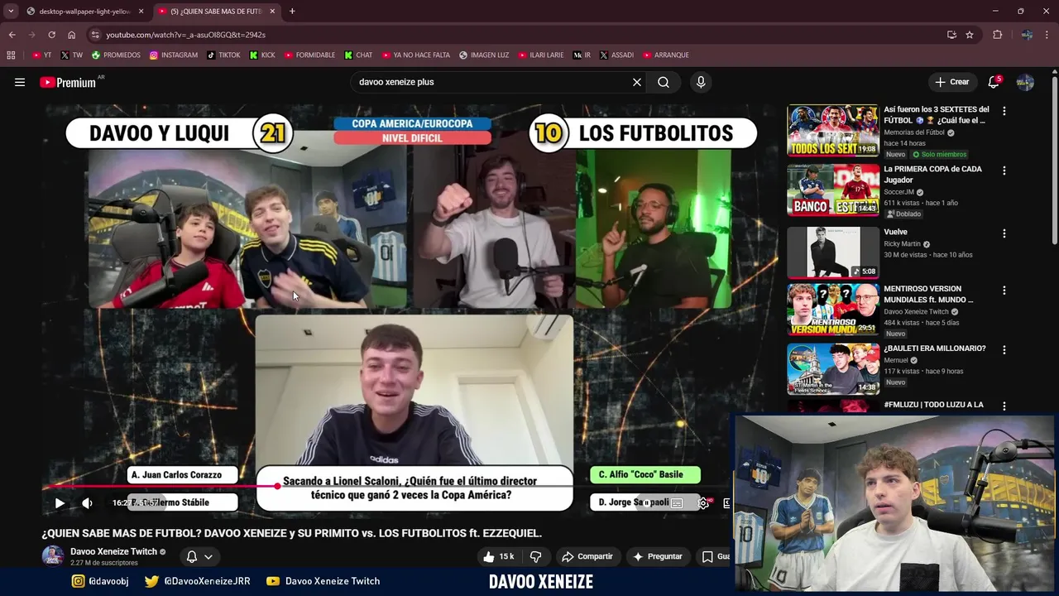The image size is (1059, 596).
Task: Start voice search with the microphone
Action: click(701, 82)
